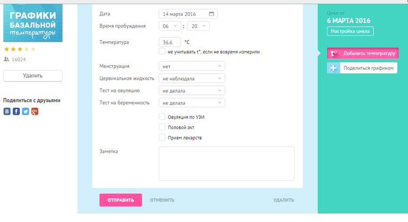Click the plus icon beside Поделиться графиком
The image size is (408, 222).
point(333,68)
